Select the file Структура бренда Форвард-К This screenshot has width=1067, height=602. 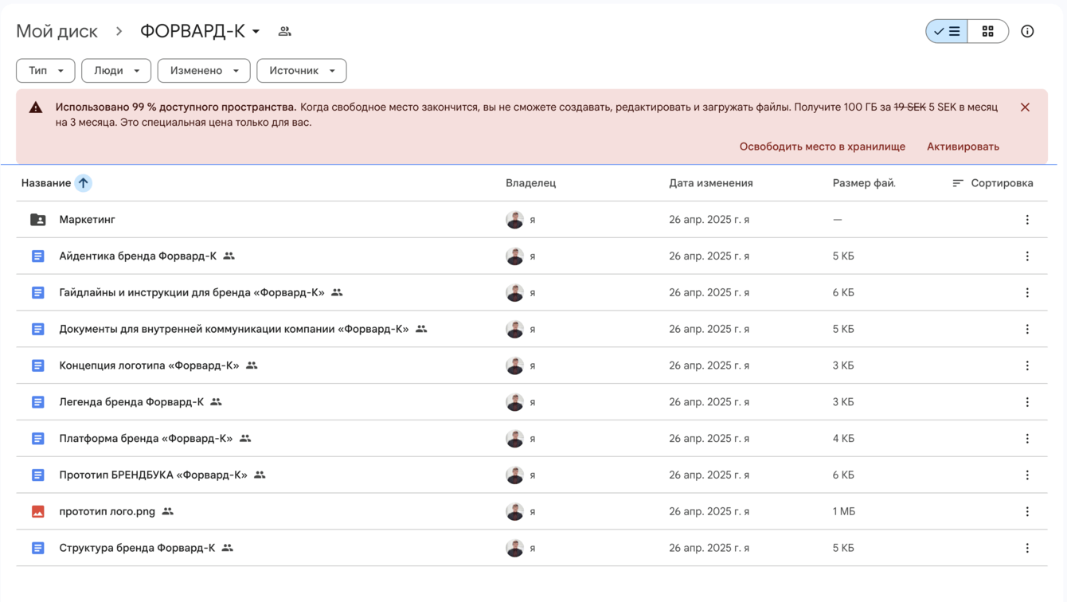click(x=137, y=549)
